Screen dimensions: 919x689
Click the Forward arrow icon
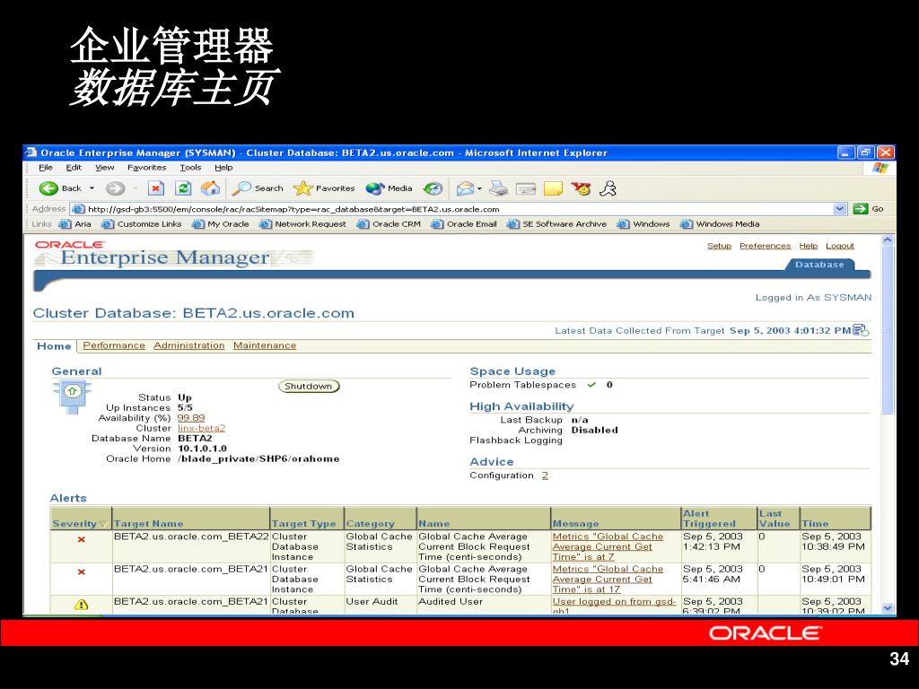click(x=115, y=188)
